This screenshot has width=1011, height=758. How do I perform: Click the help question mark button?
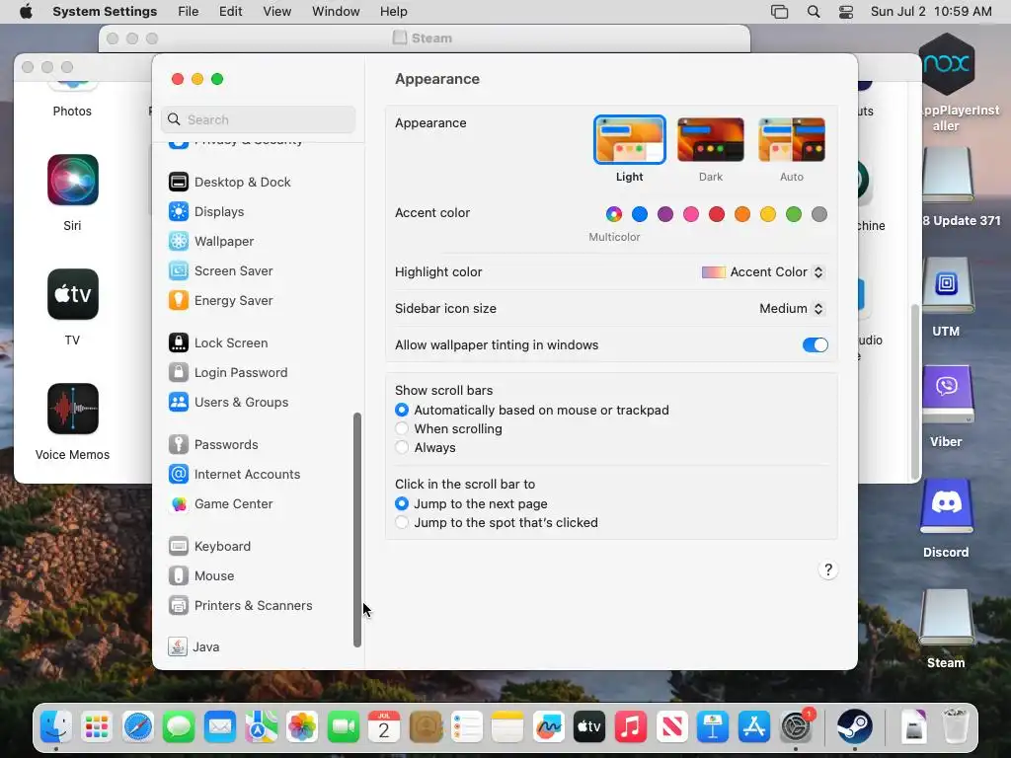coord(828,569)
